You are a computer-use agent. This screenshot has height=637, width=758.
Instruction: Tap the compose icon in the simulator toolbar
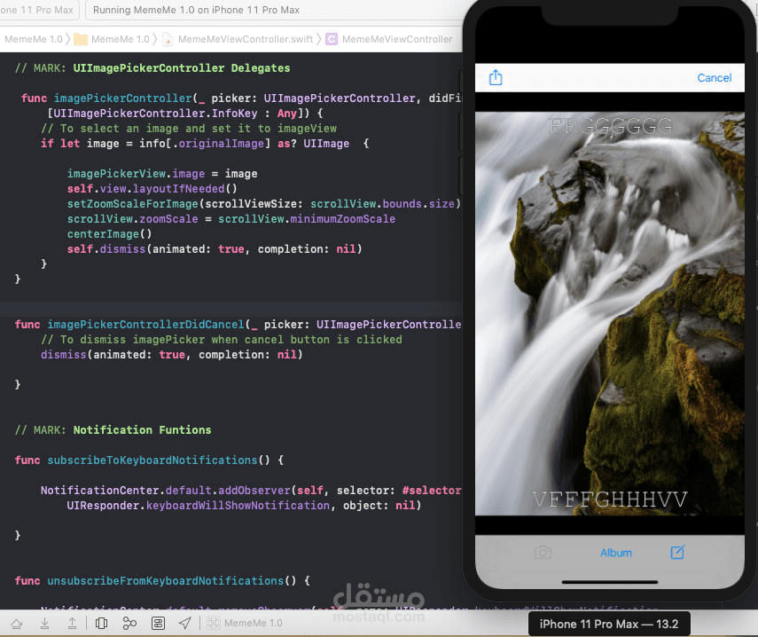coord(677,552)
